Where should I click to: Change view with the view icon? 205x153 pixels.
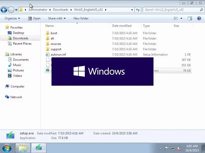point(176,18)
